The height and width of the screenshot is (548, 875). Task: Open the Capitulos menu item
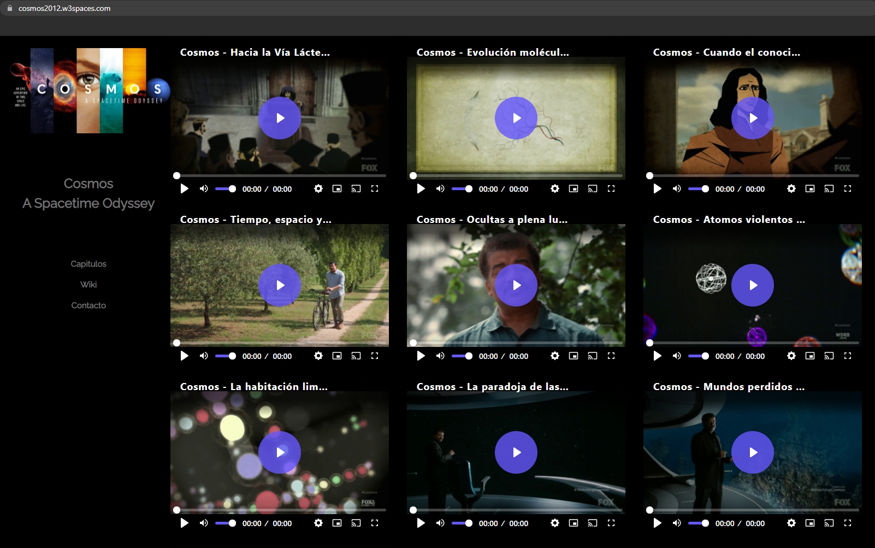[88, 264]
